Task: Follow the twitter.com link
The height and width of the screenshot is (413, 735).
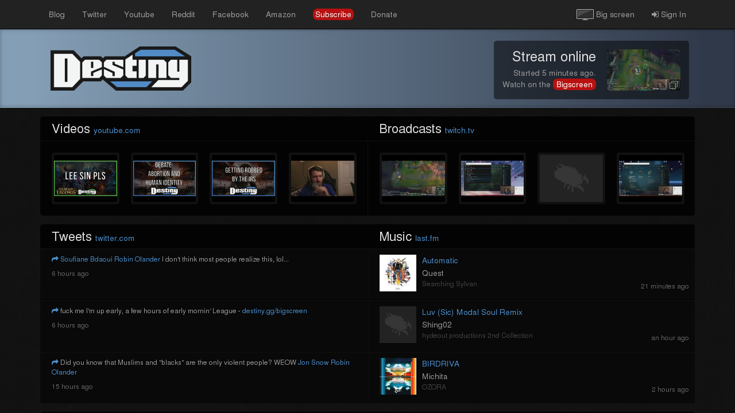Action: pyautogui.click(x=115, y=239)
